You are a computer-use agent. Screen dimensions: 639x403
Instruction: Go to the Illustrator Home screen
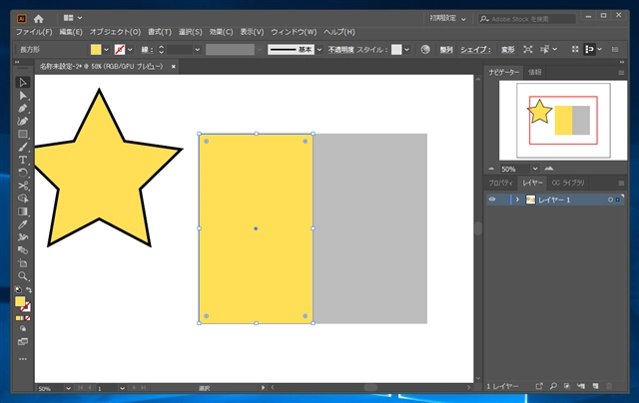coord(38,19)
